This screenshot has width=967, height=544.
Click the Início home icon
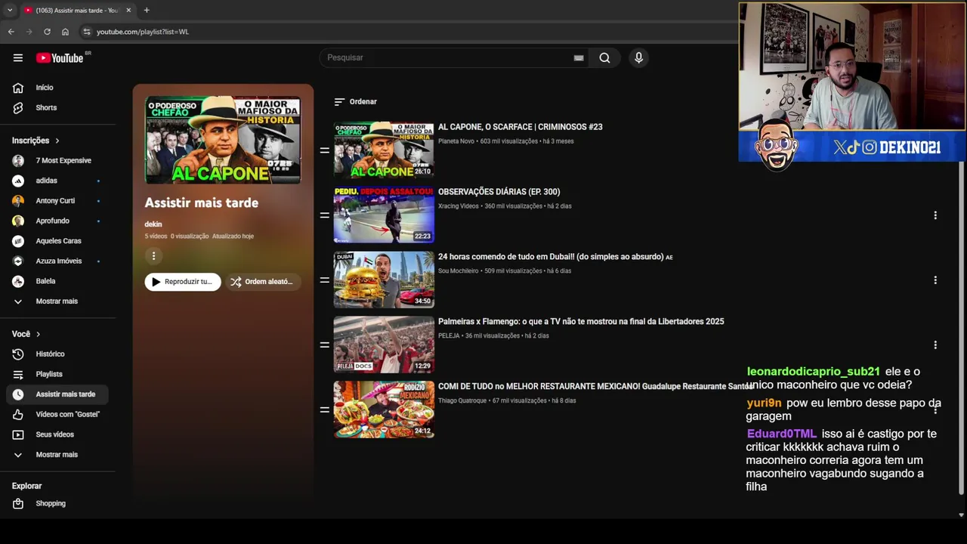pyautogui.click(x=18, y=88)
